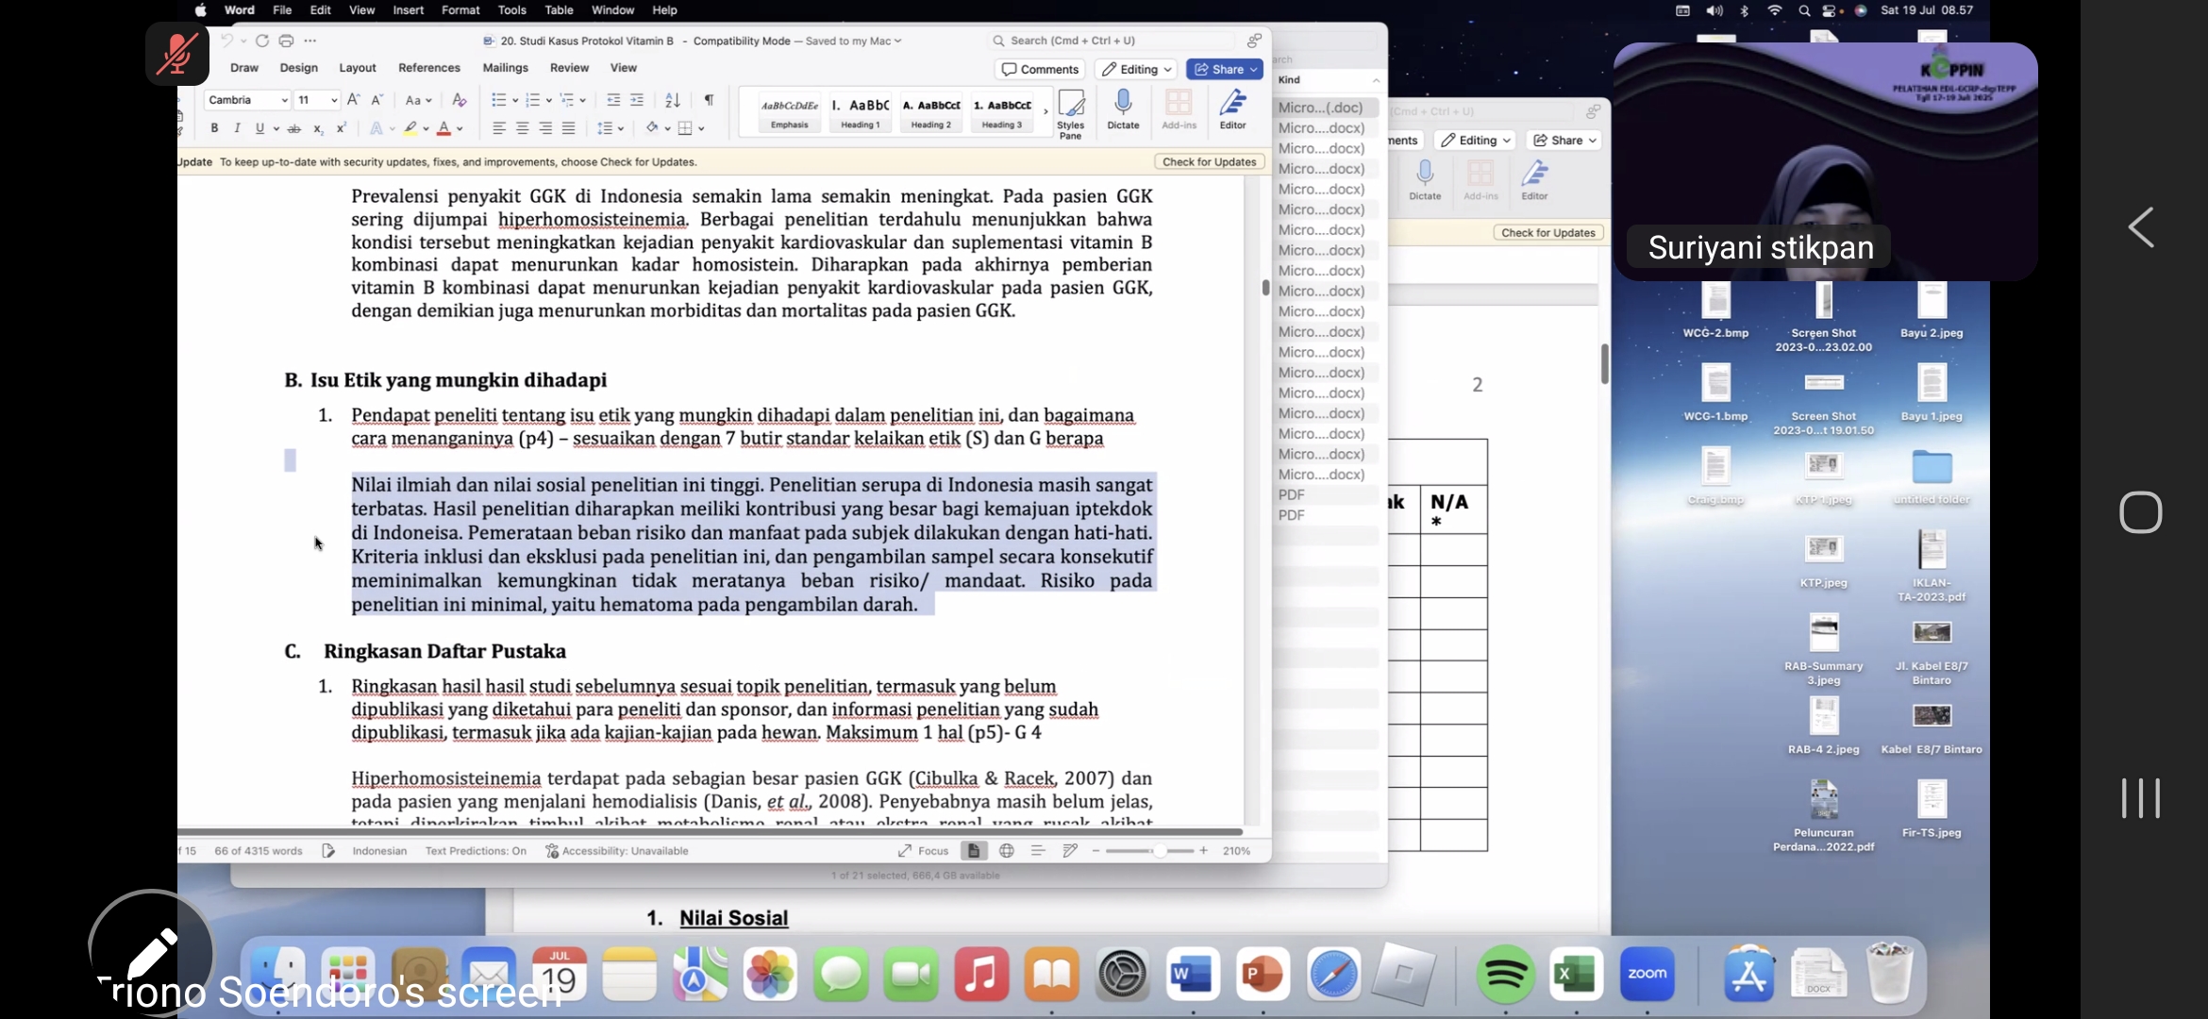Align text right
The width and height of the screenshot is (2208, 1019).
pyautogui.click(x=545, y=128)
